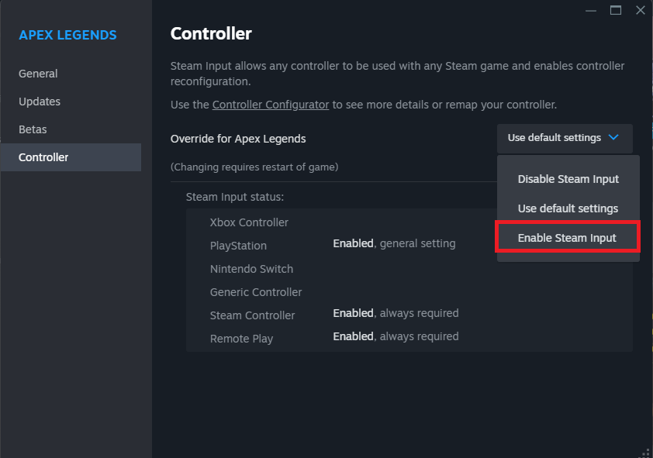This screenshot has height=458, width=653.
Task: Open the Use default settings dropdown button
Action: coord(564,138)
